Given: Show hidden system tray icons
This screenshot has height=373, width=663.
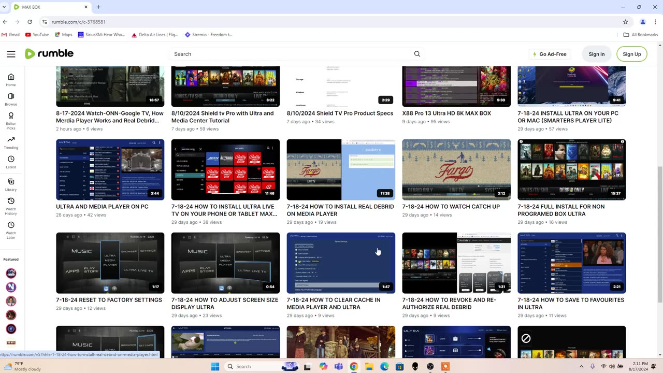Looking at the screenshot, I should click(581, 366).
